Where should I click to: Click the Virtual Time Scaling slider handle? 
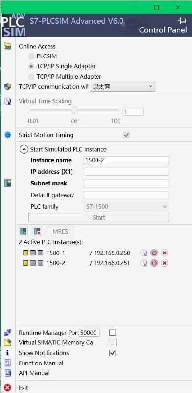click(x=74, y=110)
